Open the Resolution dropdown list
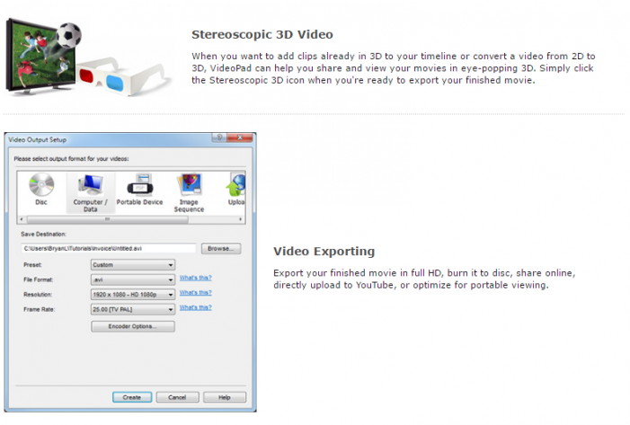This screenshot has height=425, width=630. pos(132,294)
